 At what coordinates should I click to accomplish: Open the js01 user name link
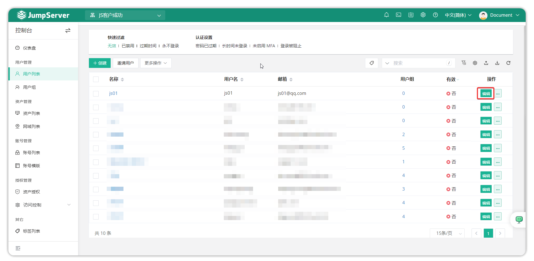(x=113, y=93)
